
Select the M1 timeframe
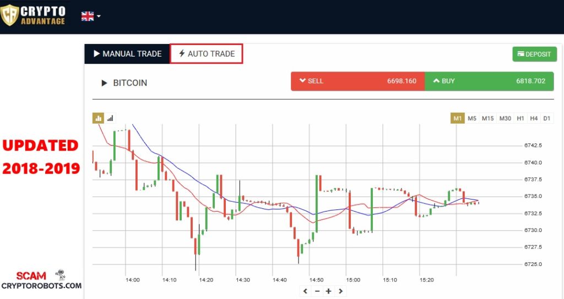(x=458, y=119)
